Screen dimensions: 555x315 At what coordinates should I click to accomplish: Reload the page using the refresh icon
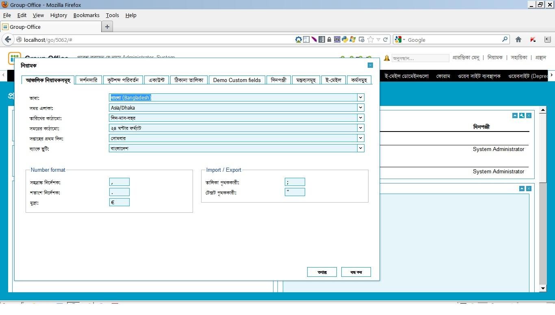point(385,39)
